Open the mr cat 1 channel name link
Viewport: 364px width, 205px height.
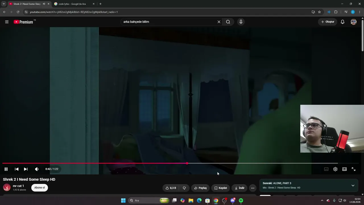18,186
